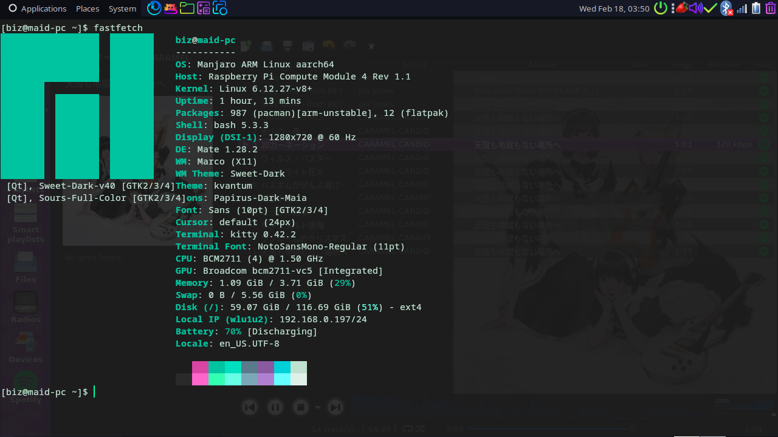The height and width of the screenshot is (437, 778).
Task: Click the panel clock showing 03:50
Action: pyautogui.click(x=614, y=8)
